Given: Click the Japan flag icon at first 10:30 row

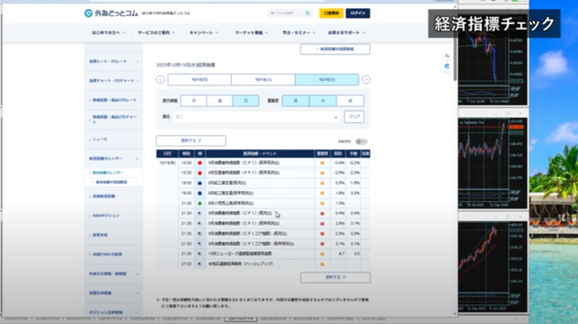Looking at the screenshot, I should point(200,163).
